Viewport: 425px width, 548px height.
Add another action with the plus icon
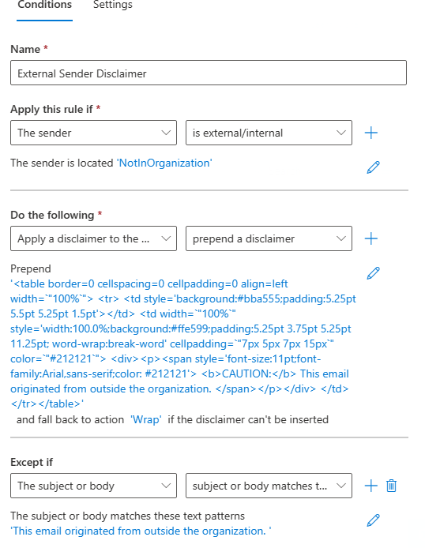tap(370, 238)
